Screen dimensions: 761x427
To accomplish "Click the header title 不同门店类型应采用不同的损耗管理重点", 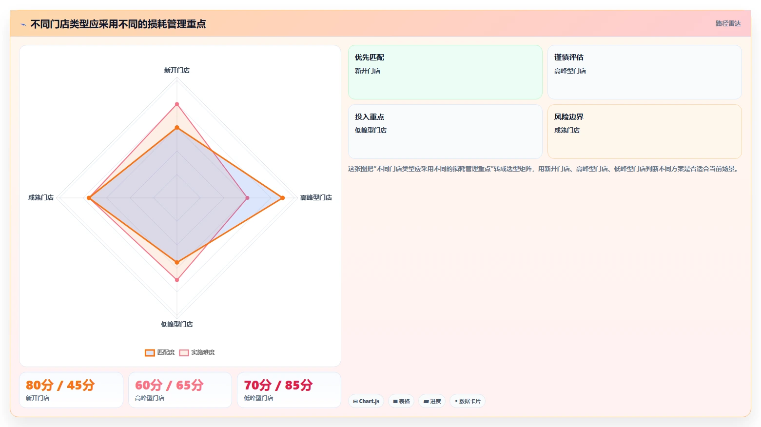I will (118, 24).
